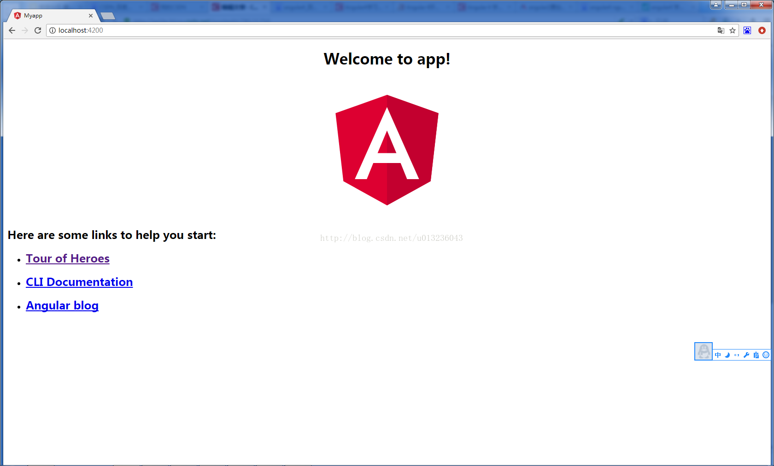Click the browser forward arrow

[25, 30]
